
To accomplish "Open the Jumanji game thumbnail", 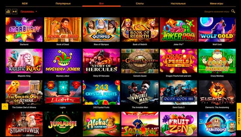I will pyautogui.click(x=63, y=124).
